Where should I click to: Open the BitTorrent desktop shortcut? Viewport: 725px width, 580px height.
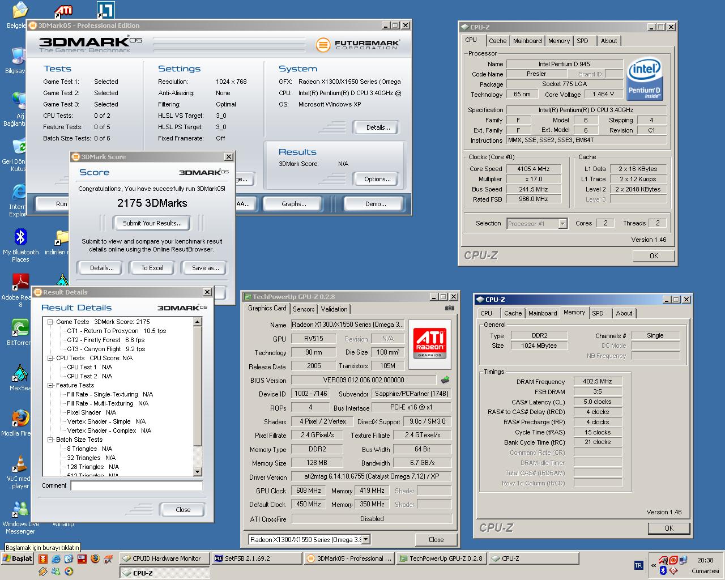click(x=21, y=328)
